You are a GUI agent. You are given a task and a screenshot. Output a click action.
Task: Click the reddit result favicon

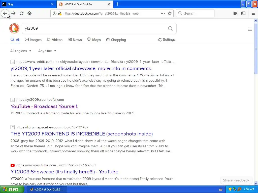pyautogui.click(x=13, y=62)
